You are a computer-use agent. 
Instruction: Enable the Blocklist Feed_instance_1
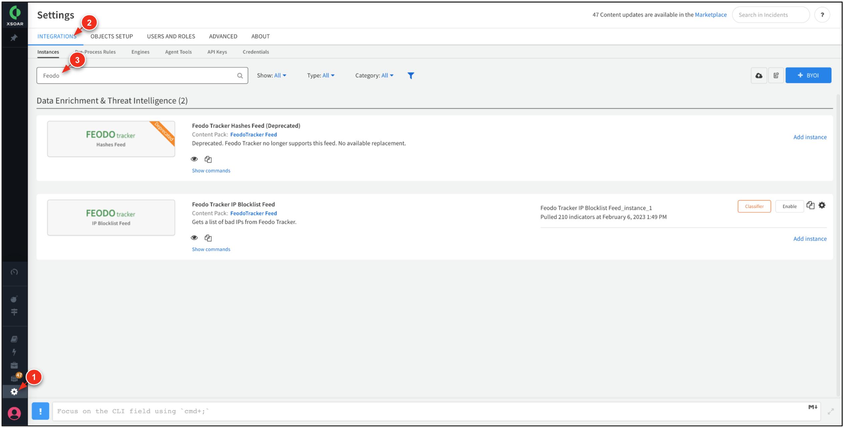[x=789, y=206]
